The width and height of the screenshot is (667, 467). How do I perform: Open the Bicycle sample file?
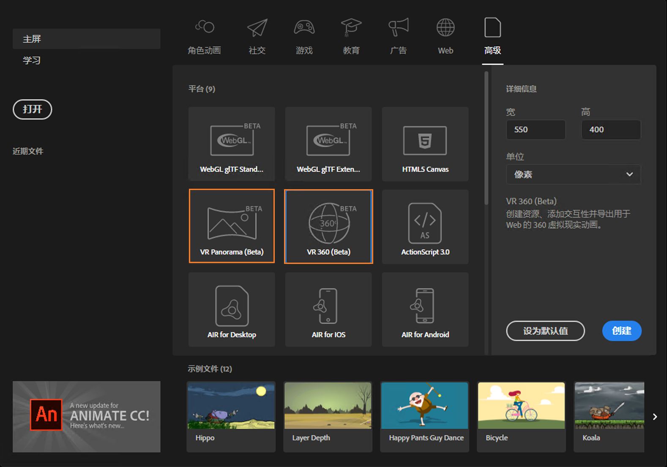pyautogui.click(x=522, y=417)
